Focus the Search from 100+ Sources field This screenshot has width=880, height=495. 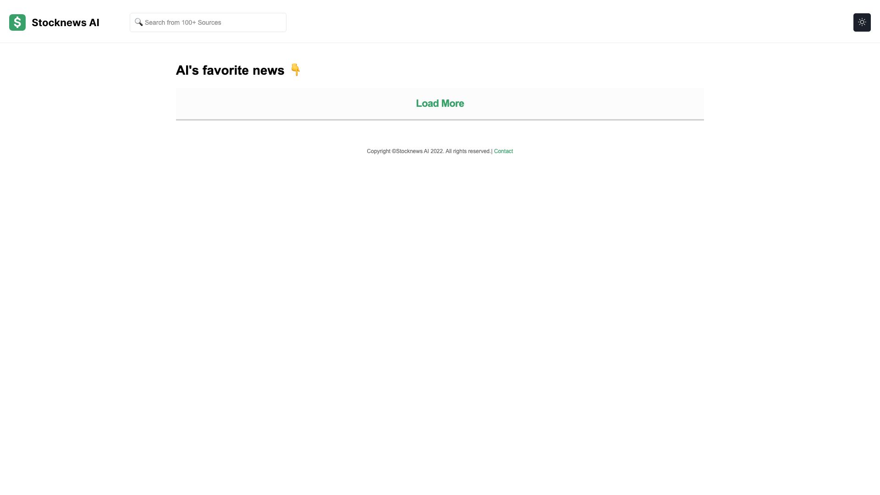click(208, 22)
